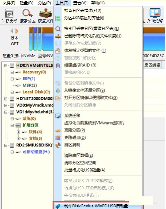
Task: Click first orange partition bar in disk map
Action: tap(31, 39)
